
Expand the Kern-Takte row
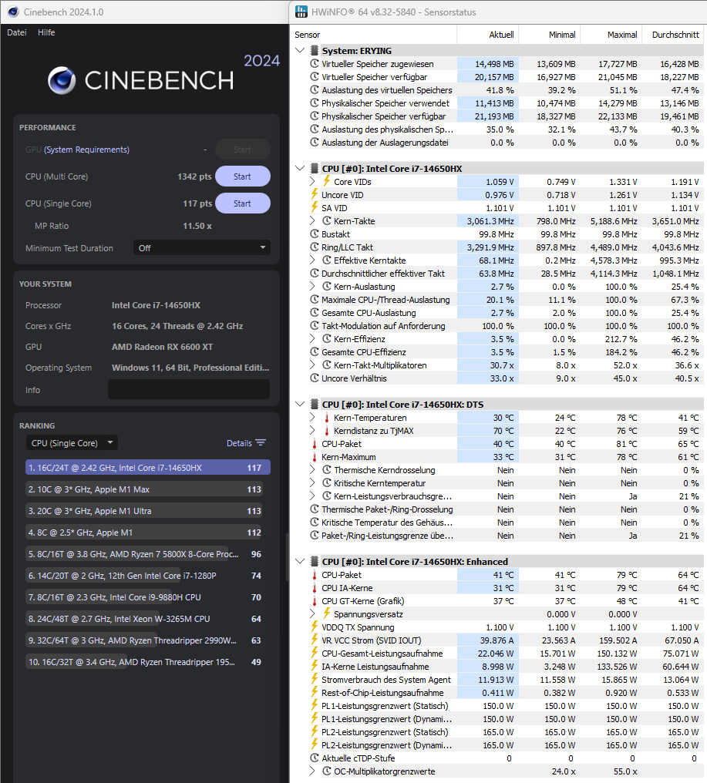tap(312, 220)
